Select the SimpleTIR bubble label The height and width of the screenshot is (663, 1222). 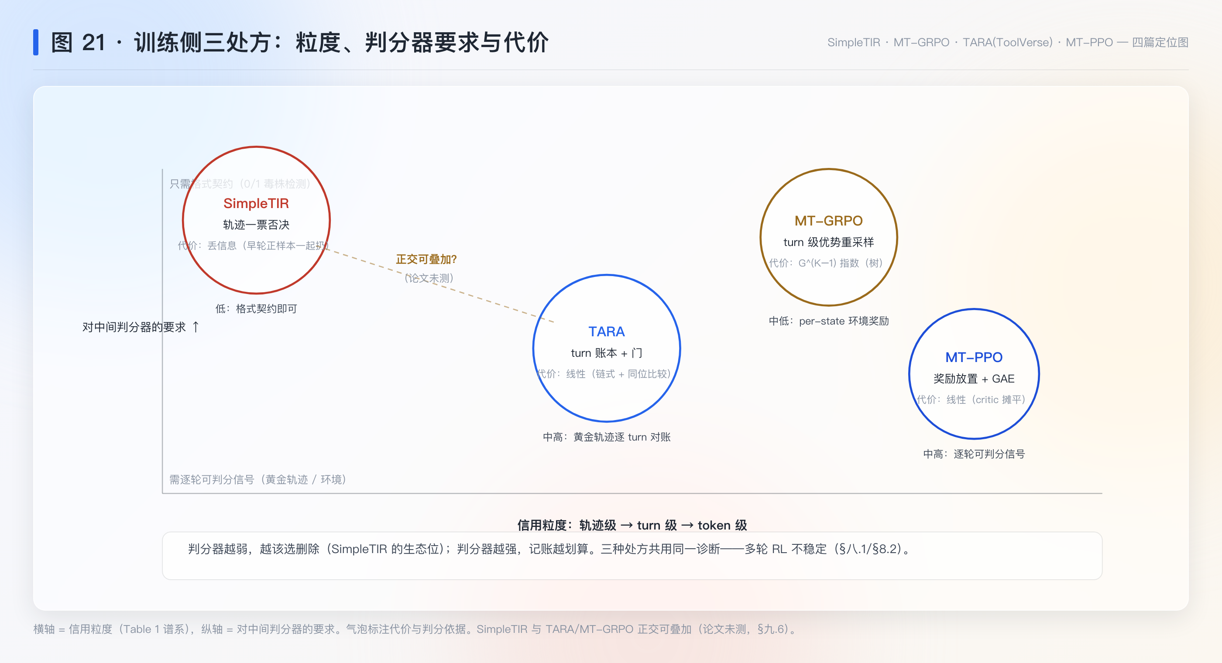pos(256,203)
